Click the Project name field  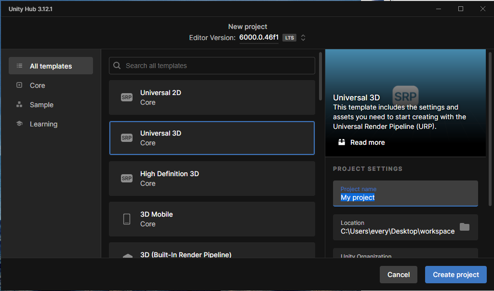(x=405, y=194)
